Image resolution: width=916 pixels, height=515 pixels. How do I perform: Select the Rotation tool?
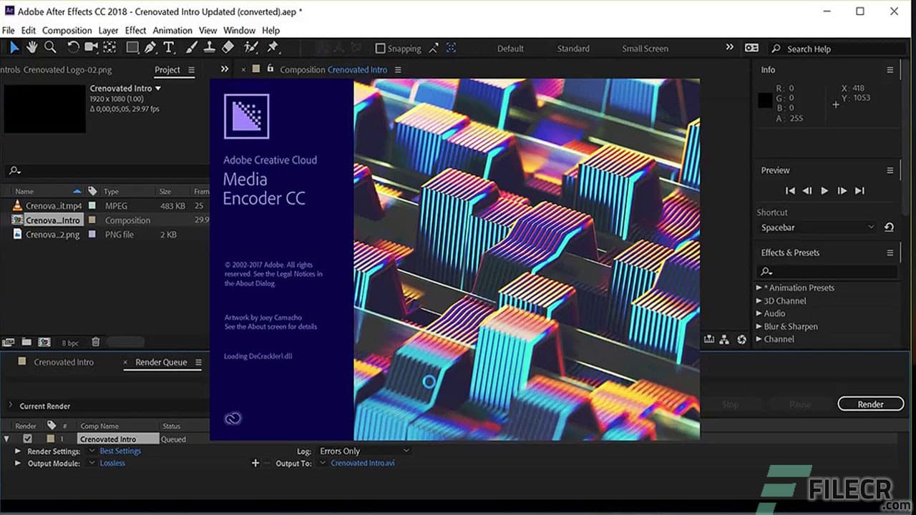74,47
